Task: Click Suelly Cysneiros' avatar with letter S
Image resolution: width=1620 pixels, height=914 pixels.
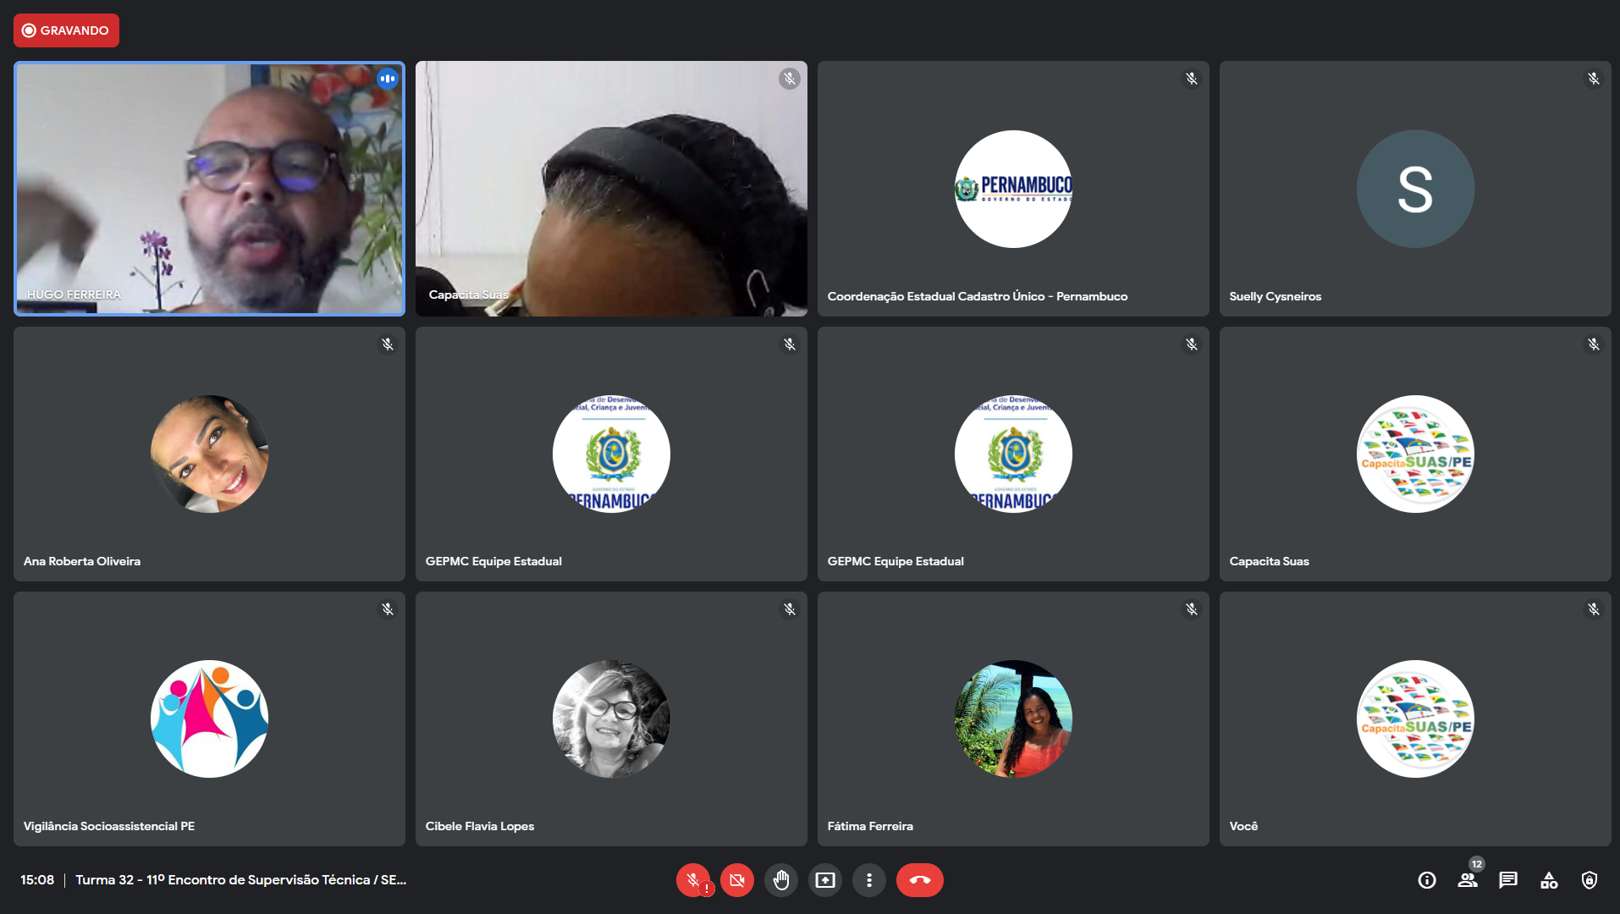Action: (1415, 189)
